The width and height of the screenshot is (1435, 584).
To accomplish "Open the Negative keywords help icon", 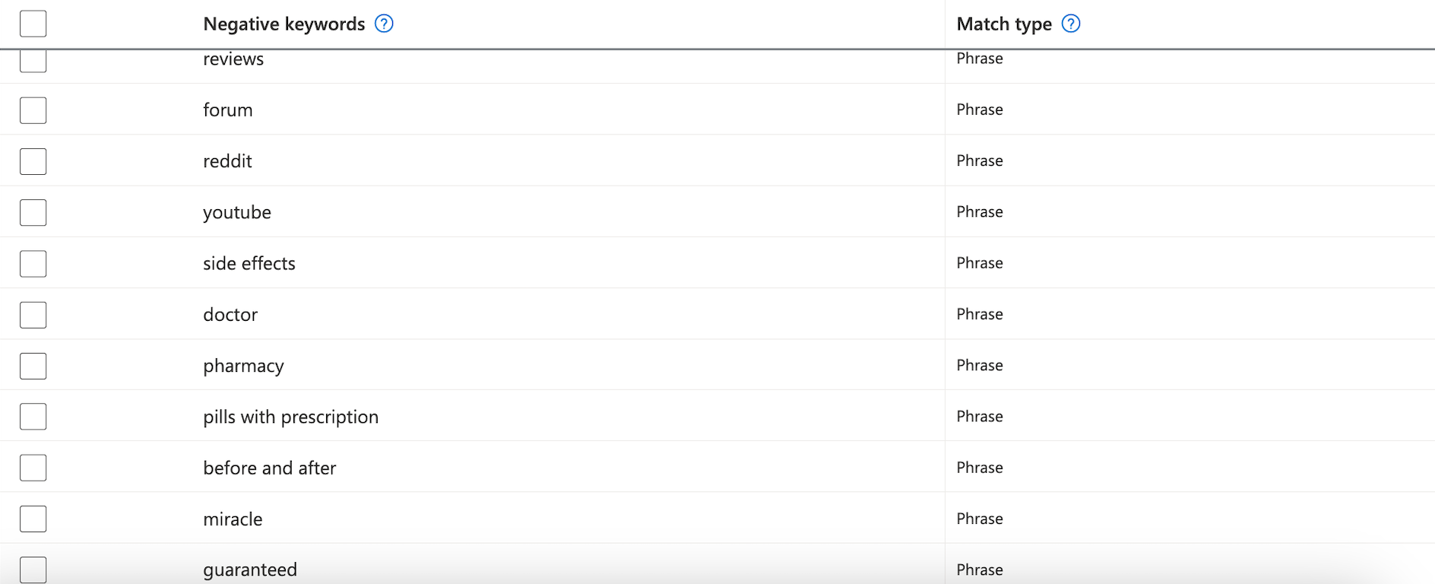I will point(384,24).
